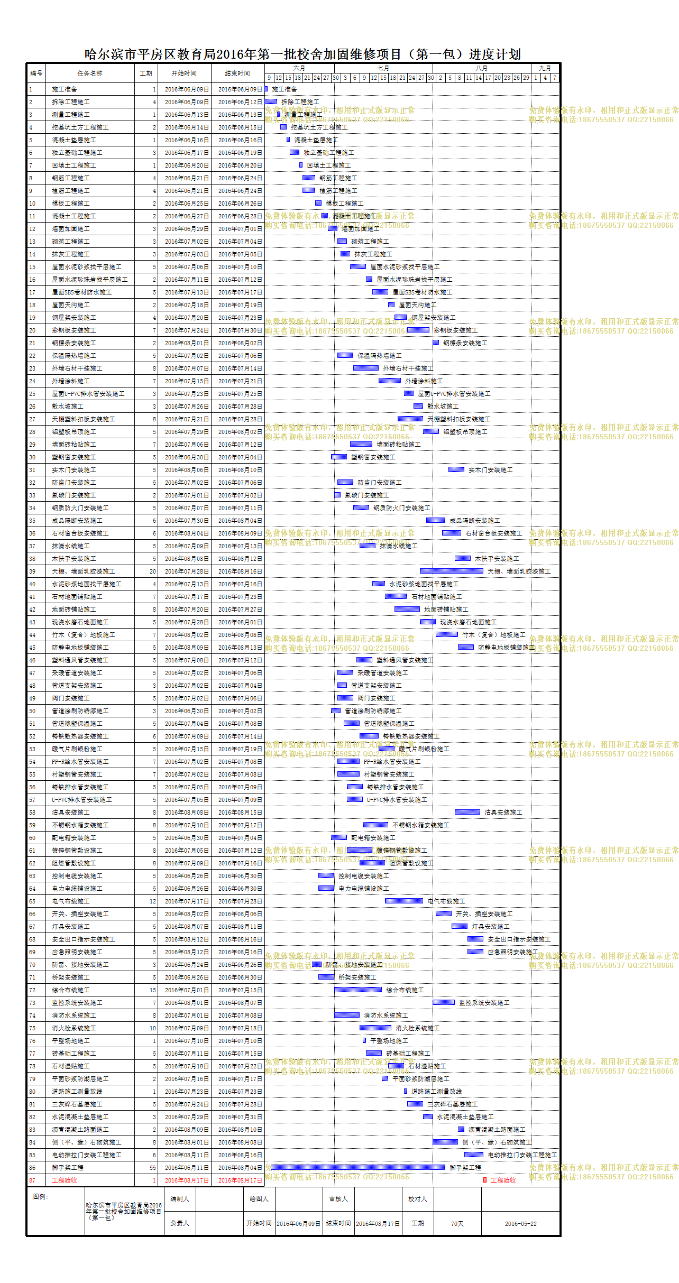This screenshot has width=679, height=1283.
Task: Select the 七月 month header on timeline
Action: point(383,68)
